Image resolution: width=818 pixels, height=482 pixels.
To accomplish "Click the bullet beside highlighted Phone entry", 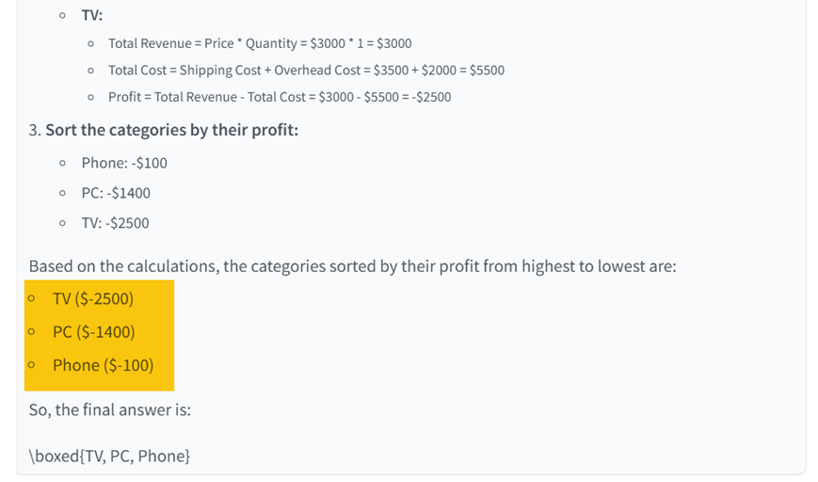I will 32,365.
